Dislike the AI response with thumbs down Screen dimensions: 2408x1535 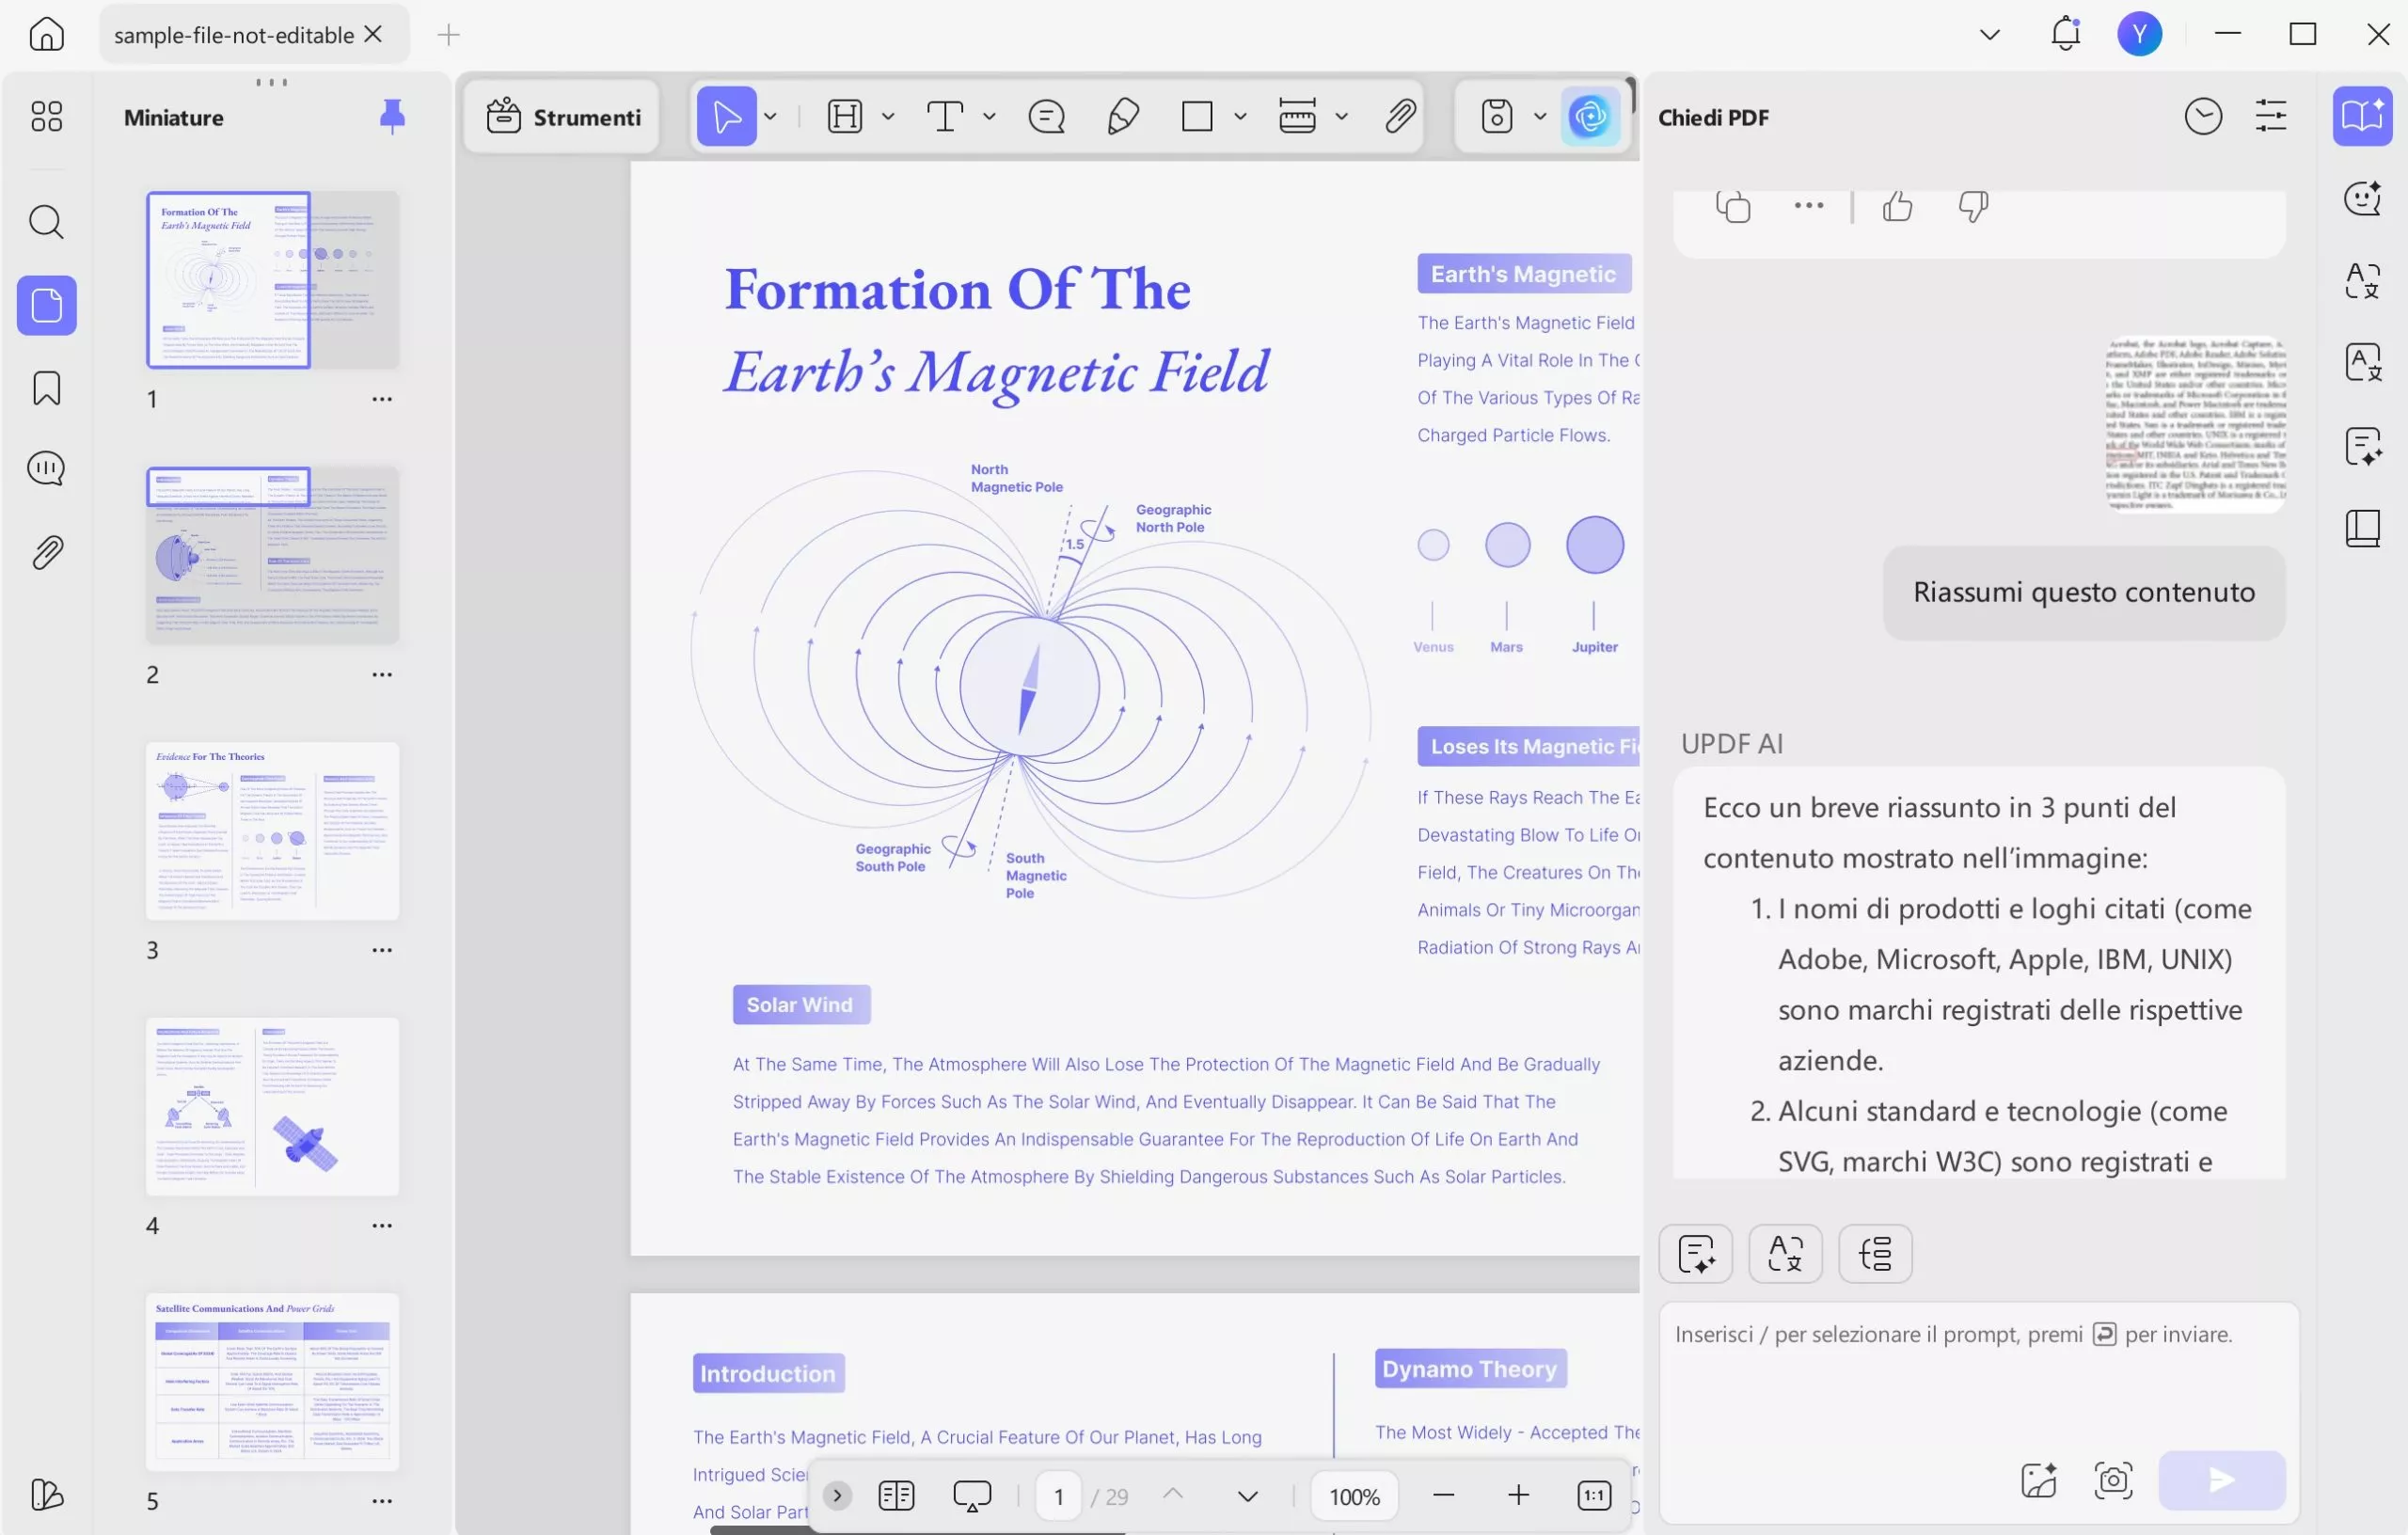pos(1972,207)
